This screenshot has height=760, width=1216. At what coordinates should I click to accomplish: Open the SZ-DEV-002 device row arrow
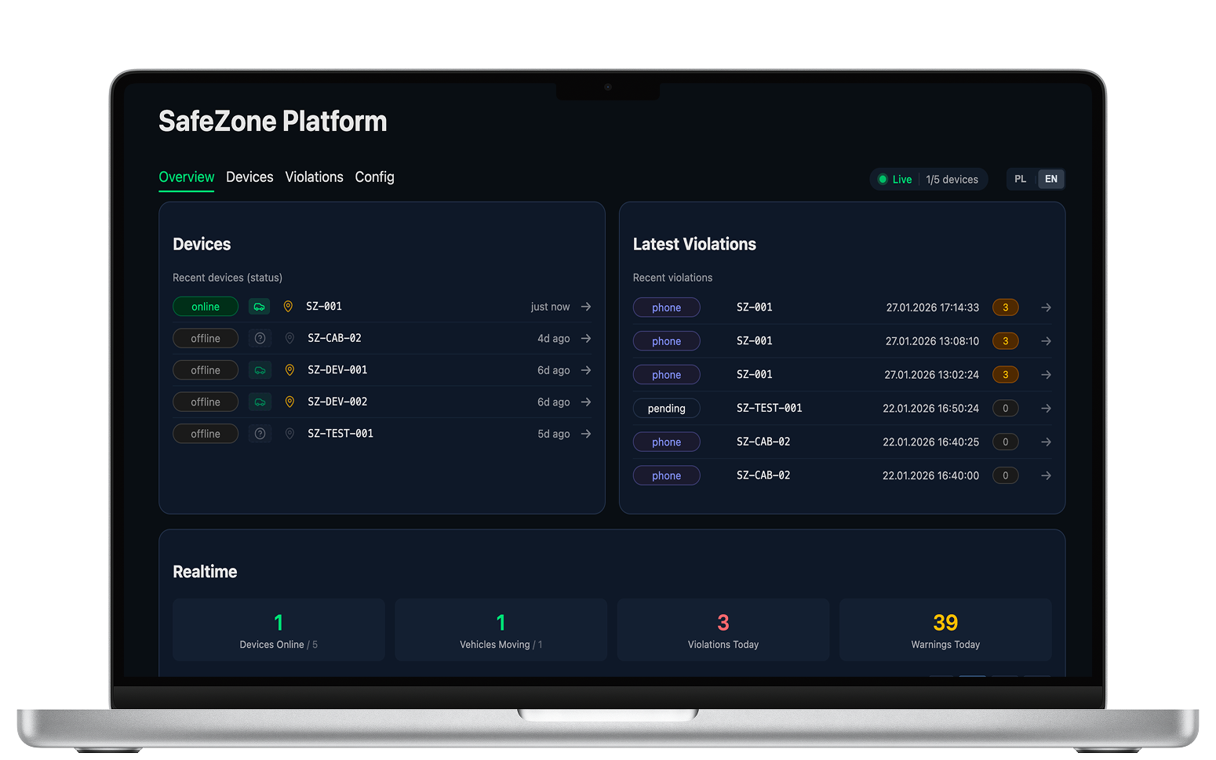587,402
